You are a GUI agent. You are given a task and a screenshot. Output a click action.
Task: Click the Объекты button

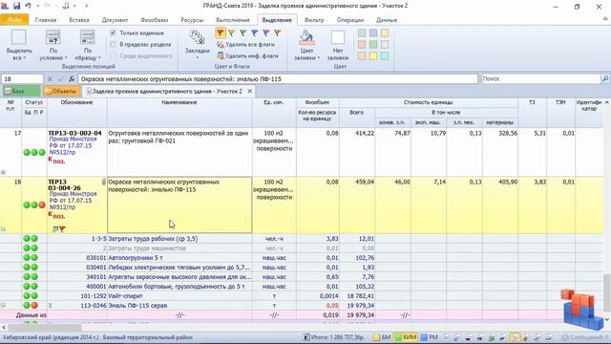(x=61, y=91)
